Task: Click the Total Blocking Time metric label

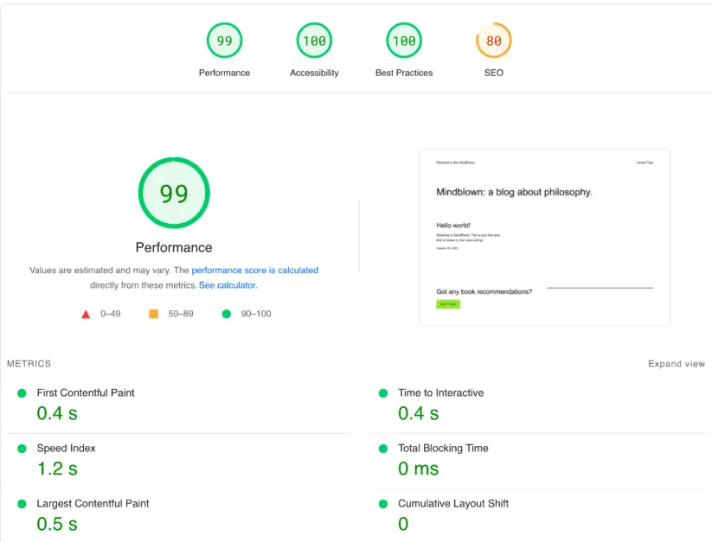Action: pyautogui.click(x=443, y=448)
